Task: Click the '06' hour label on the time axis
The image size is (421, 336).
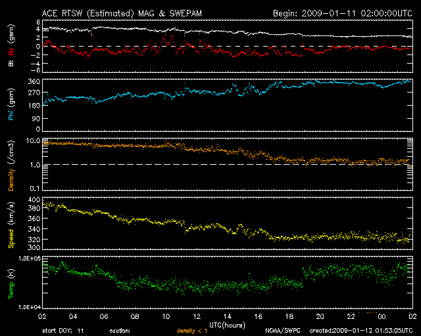Action: tap(104, 317)
